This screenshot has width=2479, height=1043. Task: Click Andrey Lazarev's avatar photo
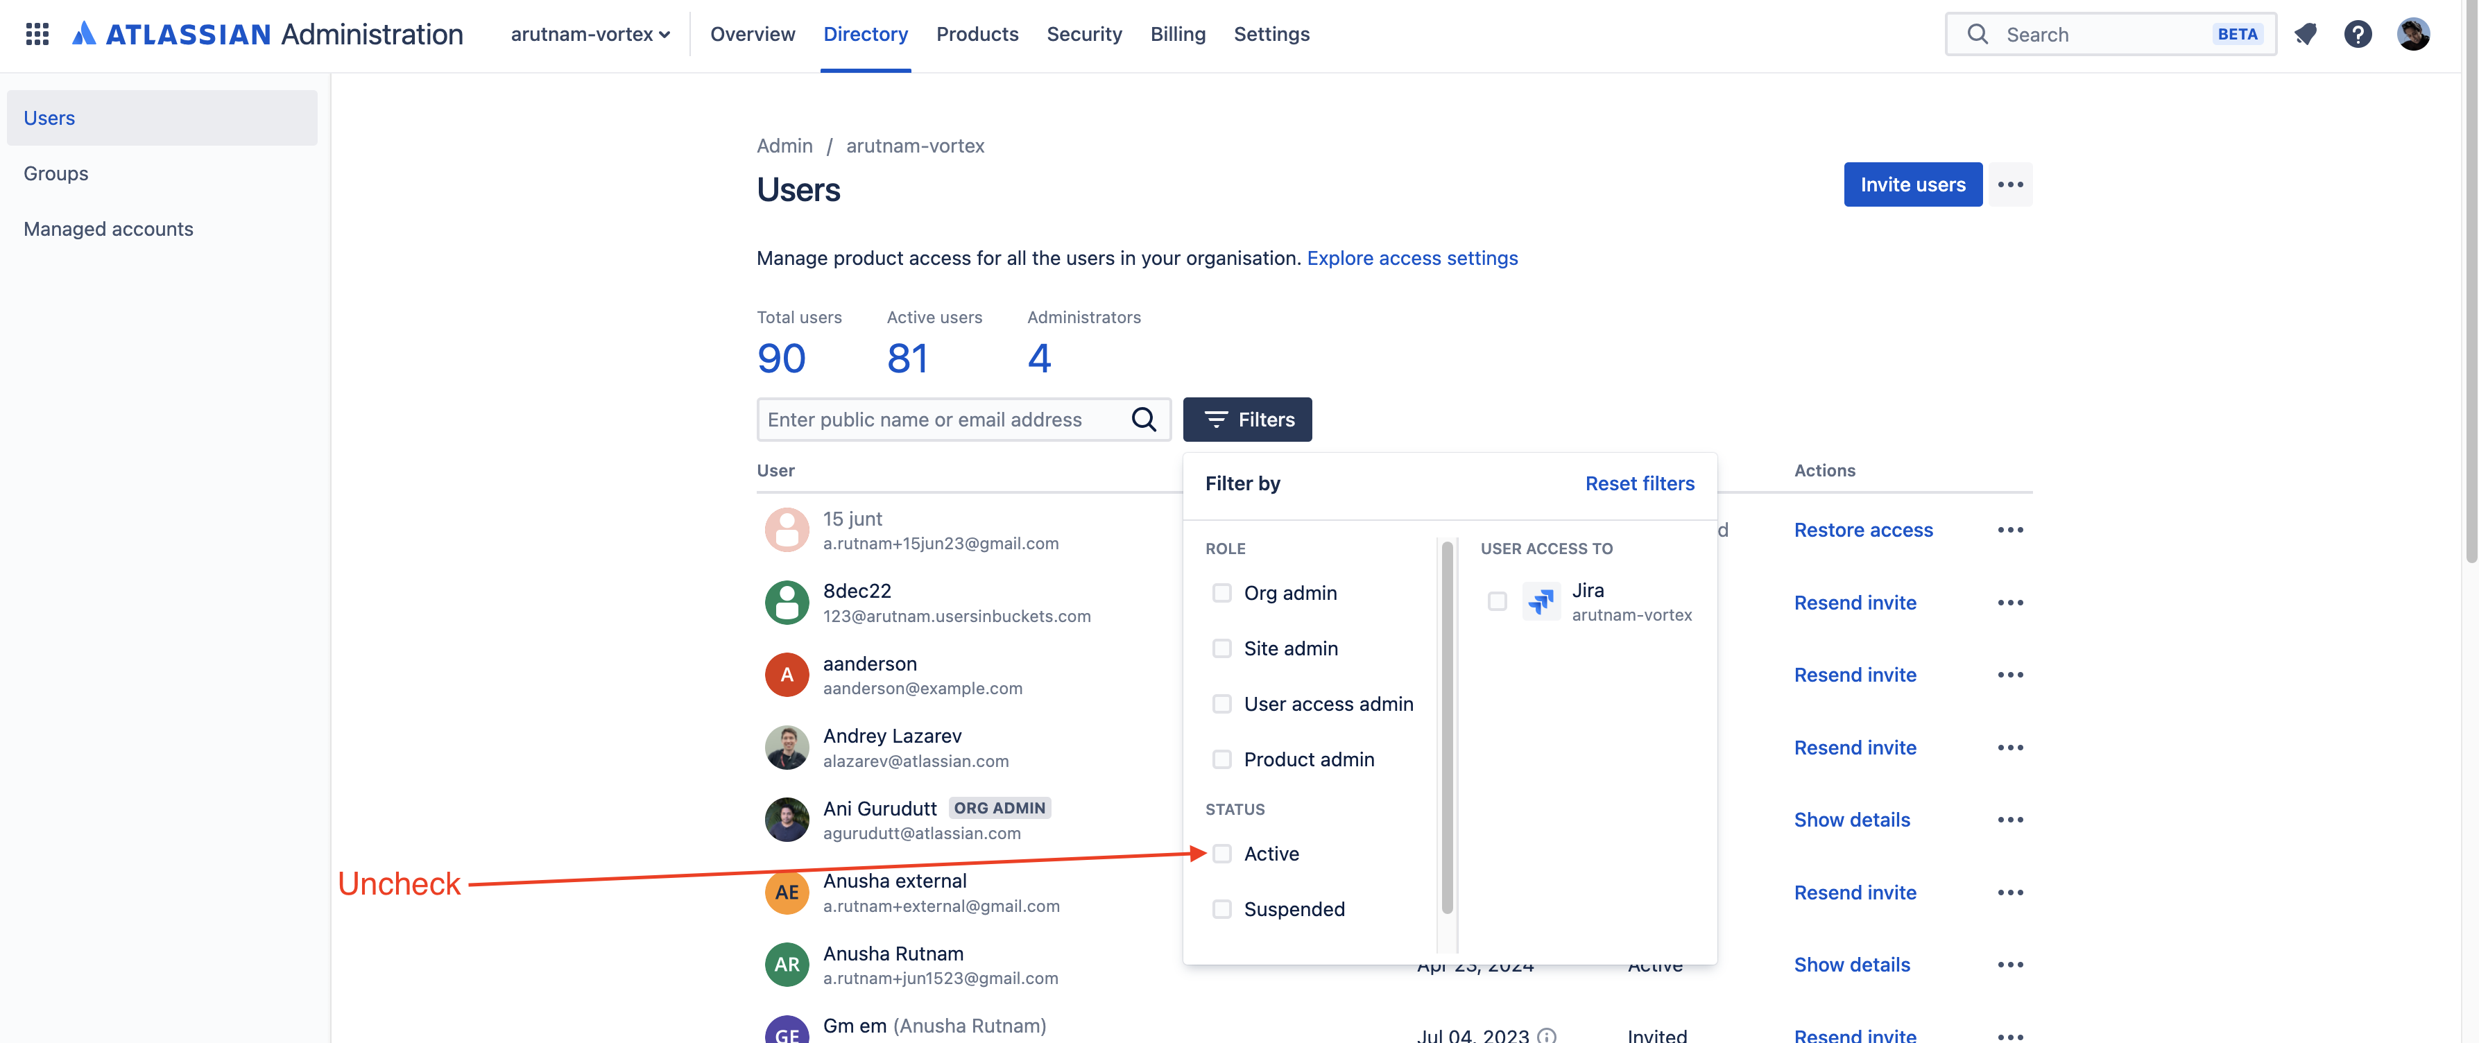[787, 748]
